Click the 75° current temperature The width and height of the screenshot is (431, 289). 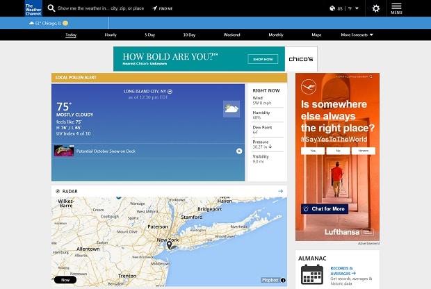point(64,106)
